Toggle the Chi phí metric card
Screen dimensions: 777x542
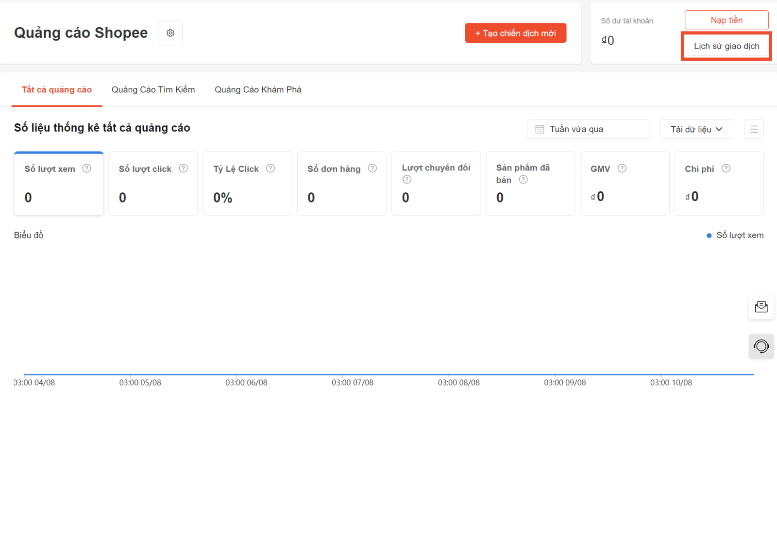click(719, 184)
